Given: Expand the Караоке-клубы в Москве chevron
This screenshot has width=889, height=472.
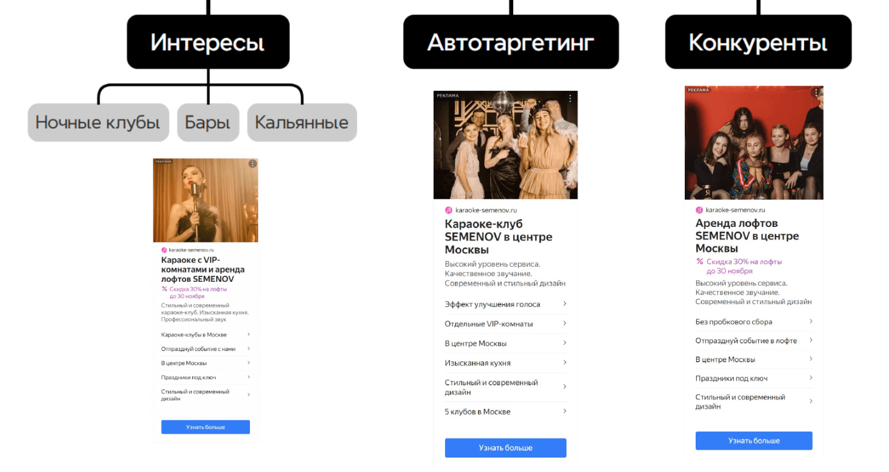Looking at the screenshot, I should [x=248, y=334].
